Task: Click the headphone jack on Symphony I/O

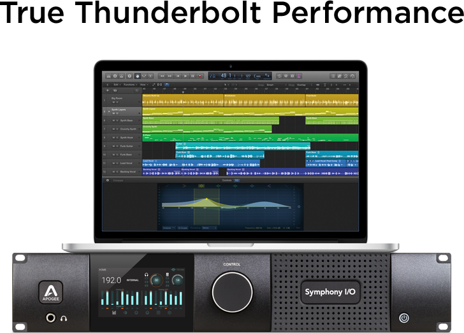Action: point(50,318)
